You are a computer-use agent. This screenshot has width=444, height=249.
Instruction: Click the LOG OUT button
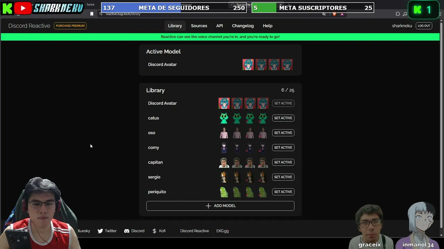(424, 26)
